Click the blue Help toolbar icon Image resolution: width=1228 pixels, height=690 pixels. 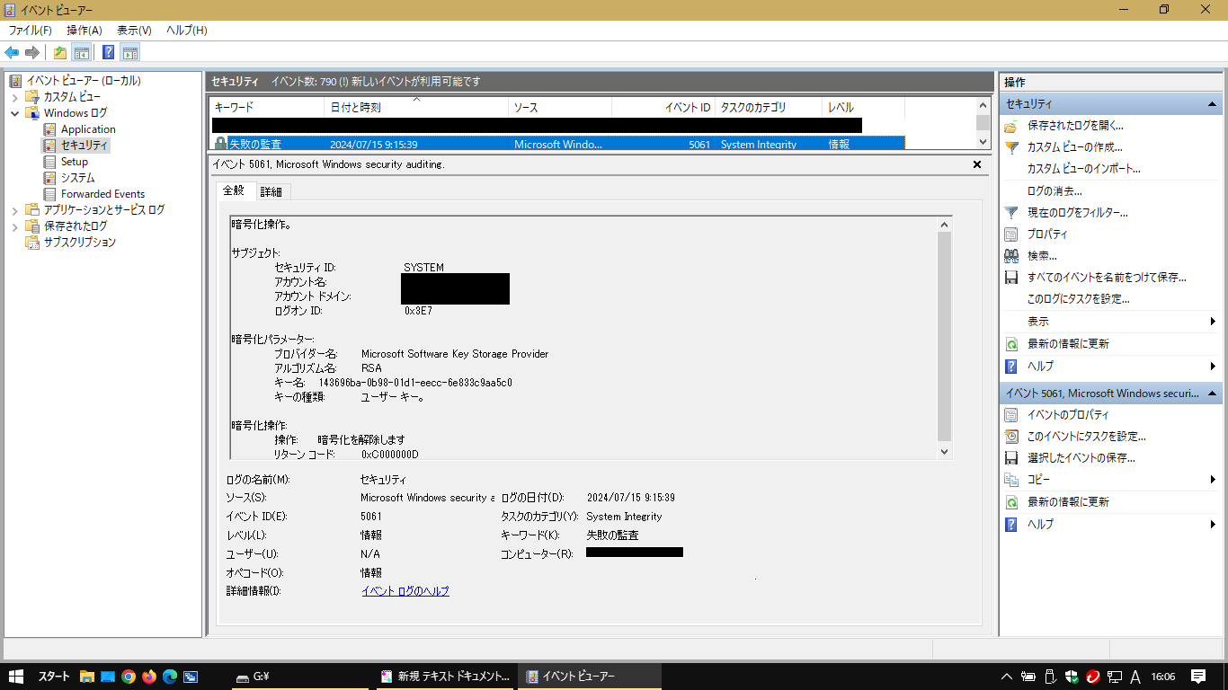point(108,52)
